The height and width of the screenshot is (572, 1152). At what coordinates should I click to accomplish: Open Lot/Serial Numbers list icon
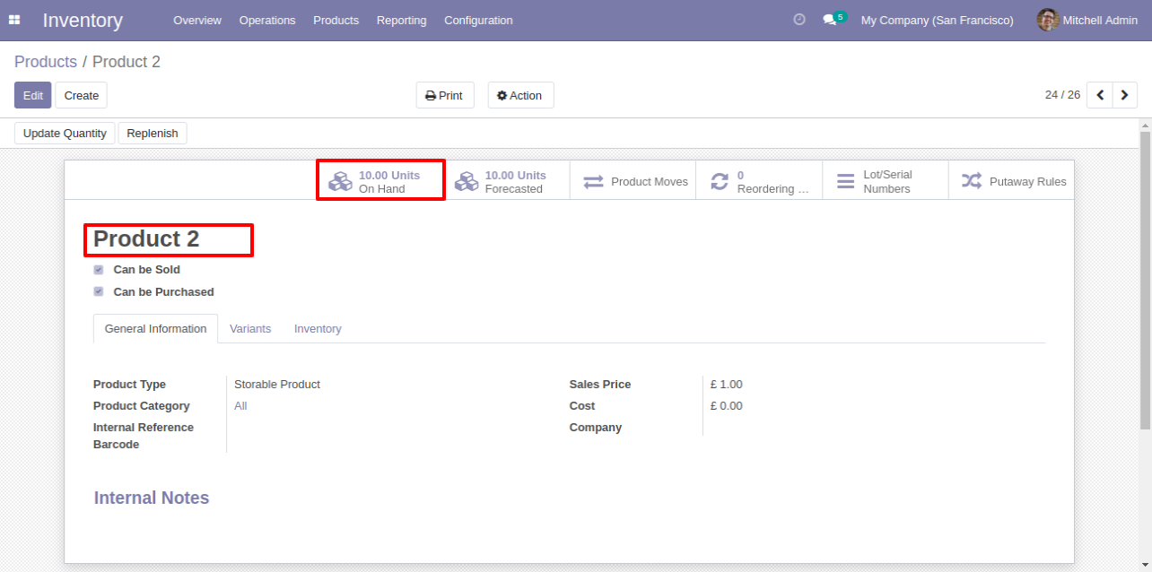845,182
